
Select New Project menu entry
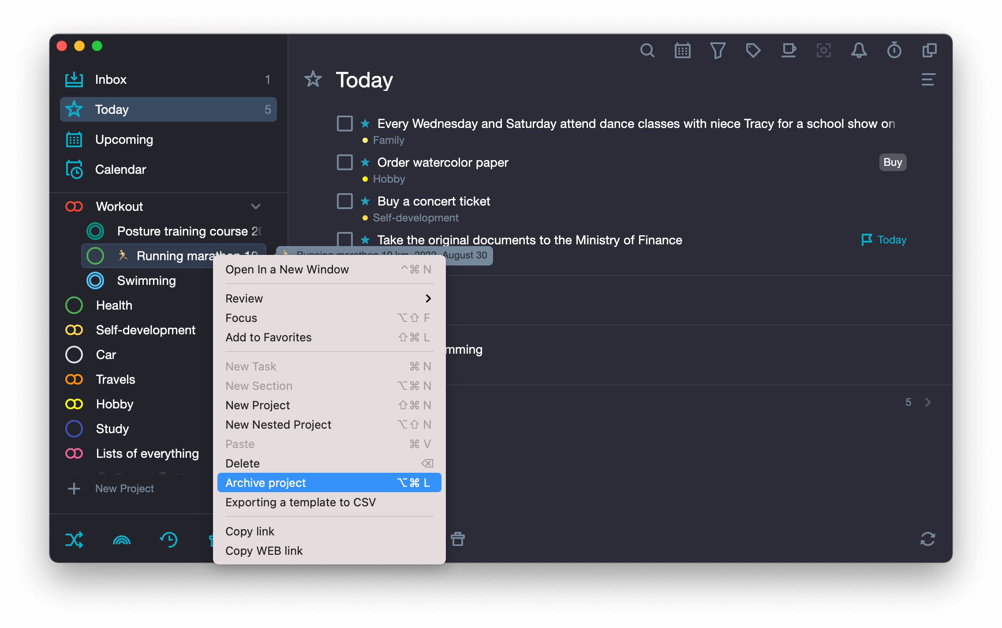pyautogui.click(x=329, y=405)
